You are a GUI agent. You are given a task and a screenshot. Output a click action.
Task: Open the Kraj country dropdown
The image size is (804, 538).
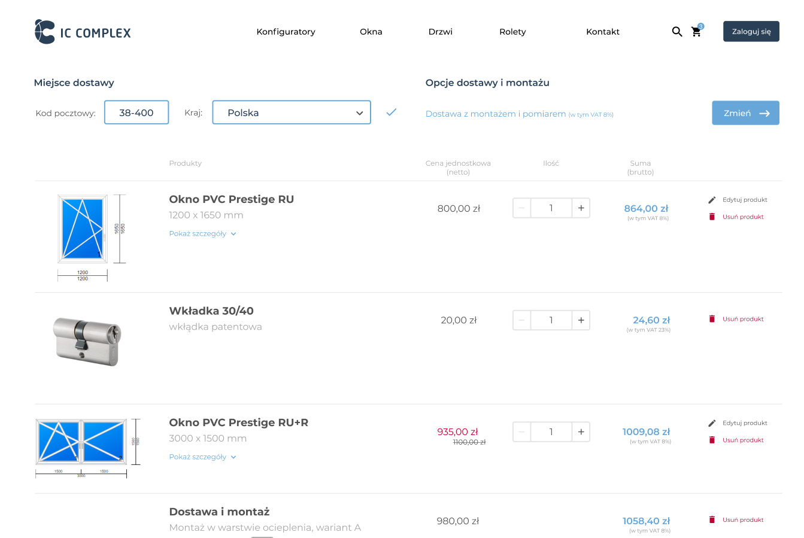click(292, 113)
